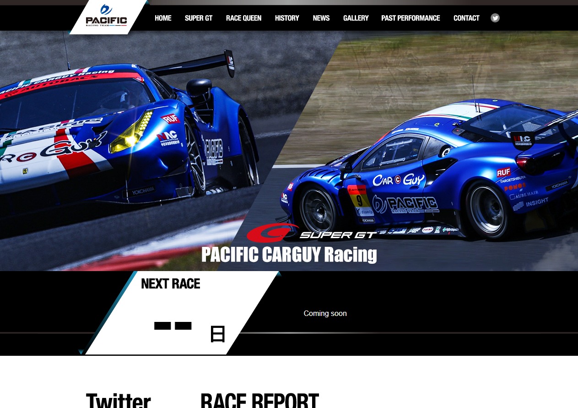Navigate to the HOME menu item

pos(163,18)
